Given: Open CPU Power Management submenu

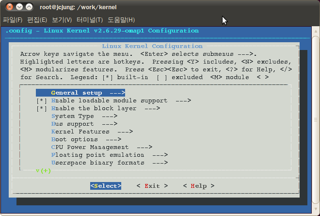Looking at the screenshot, I should pyautogui.click(x=102, y=147).
